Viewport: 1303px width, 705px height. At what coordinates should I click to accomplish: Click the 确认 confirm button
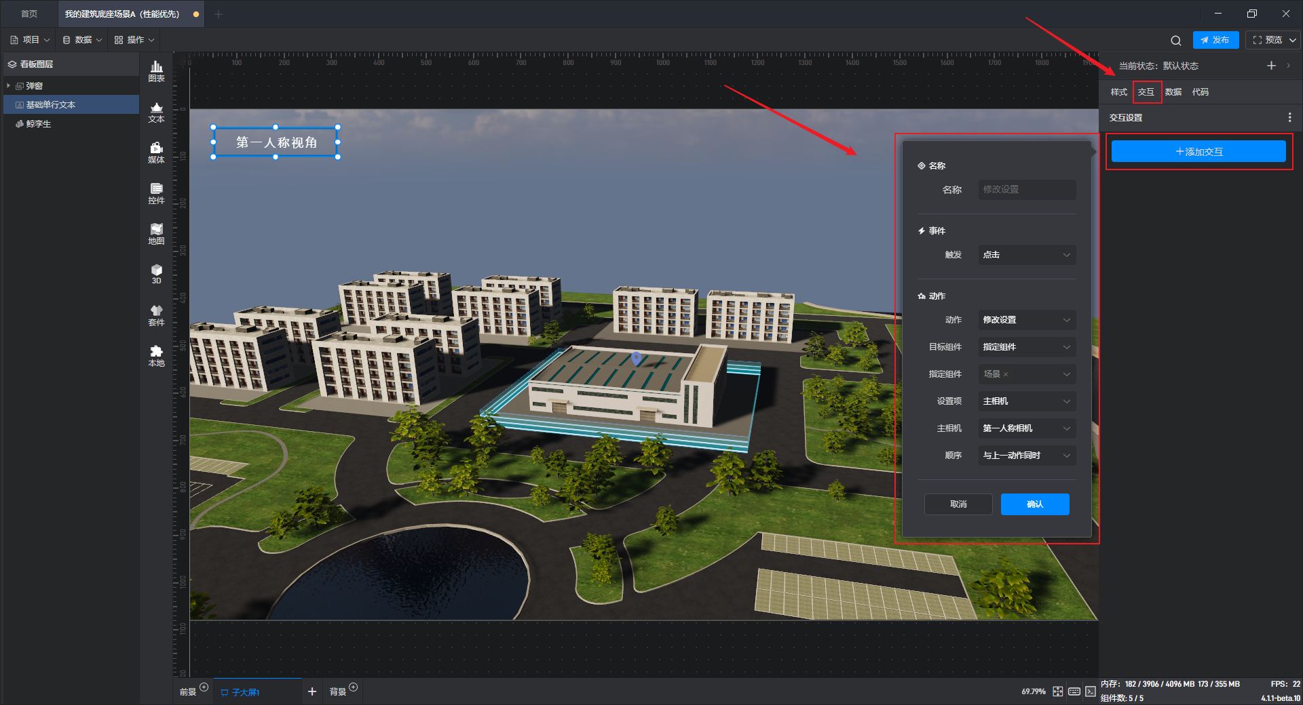(x=1035, y=504)
